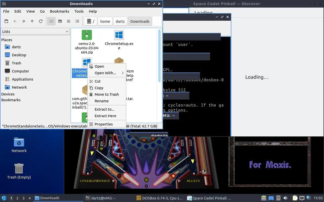Click the root path button

91,21
